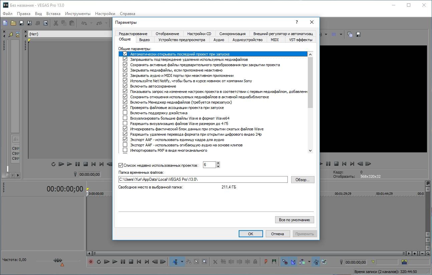Click Stop in the timeline transport bar

click(x=131, y=262)
